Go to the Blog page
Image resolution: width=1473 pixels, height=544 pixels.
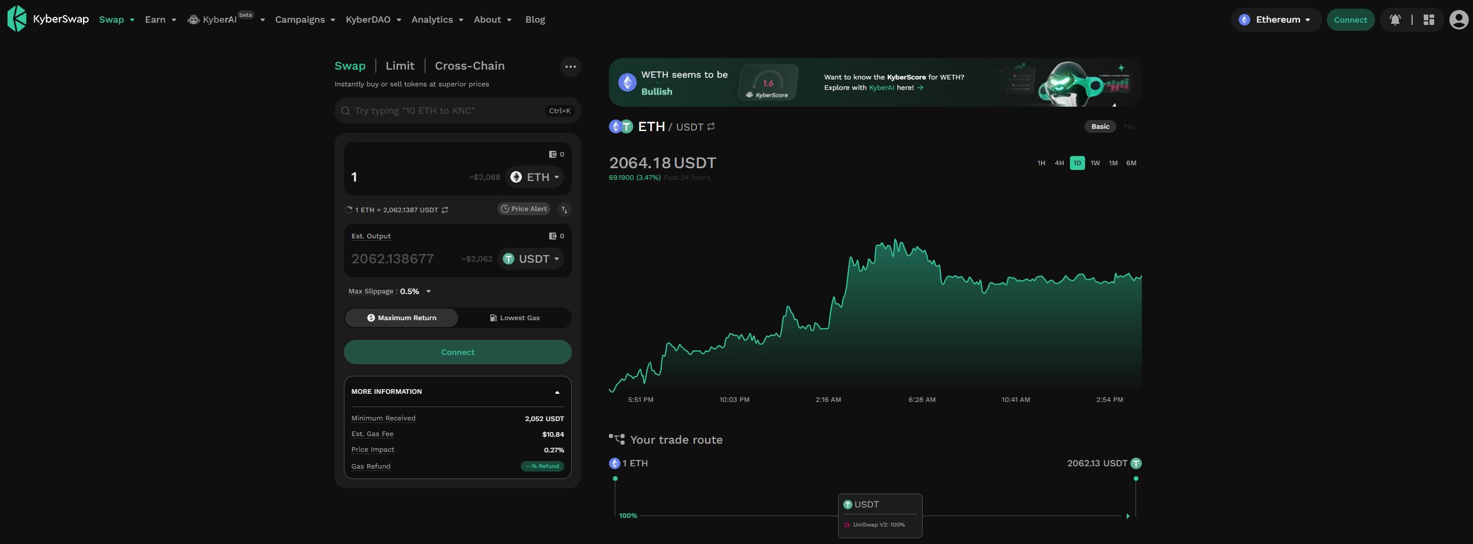coord(535,20)
